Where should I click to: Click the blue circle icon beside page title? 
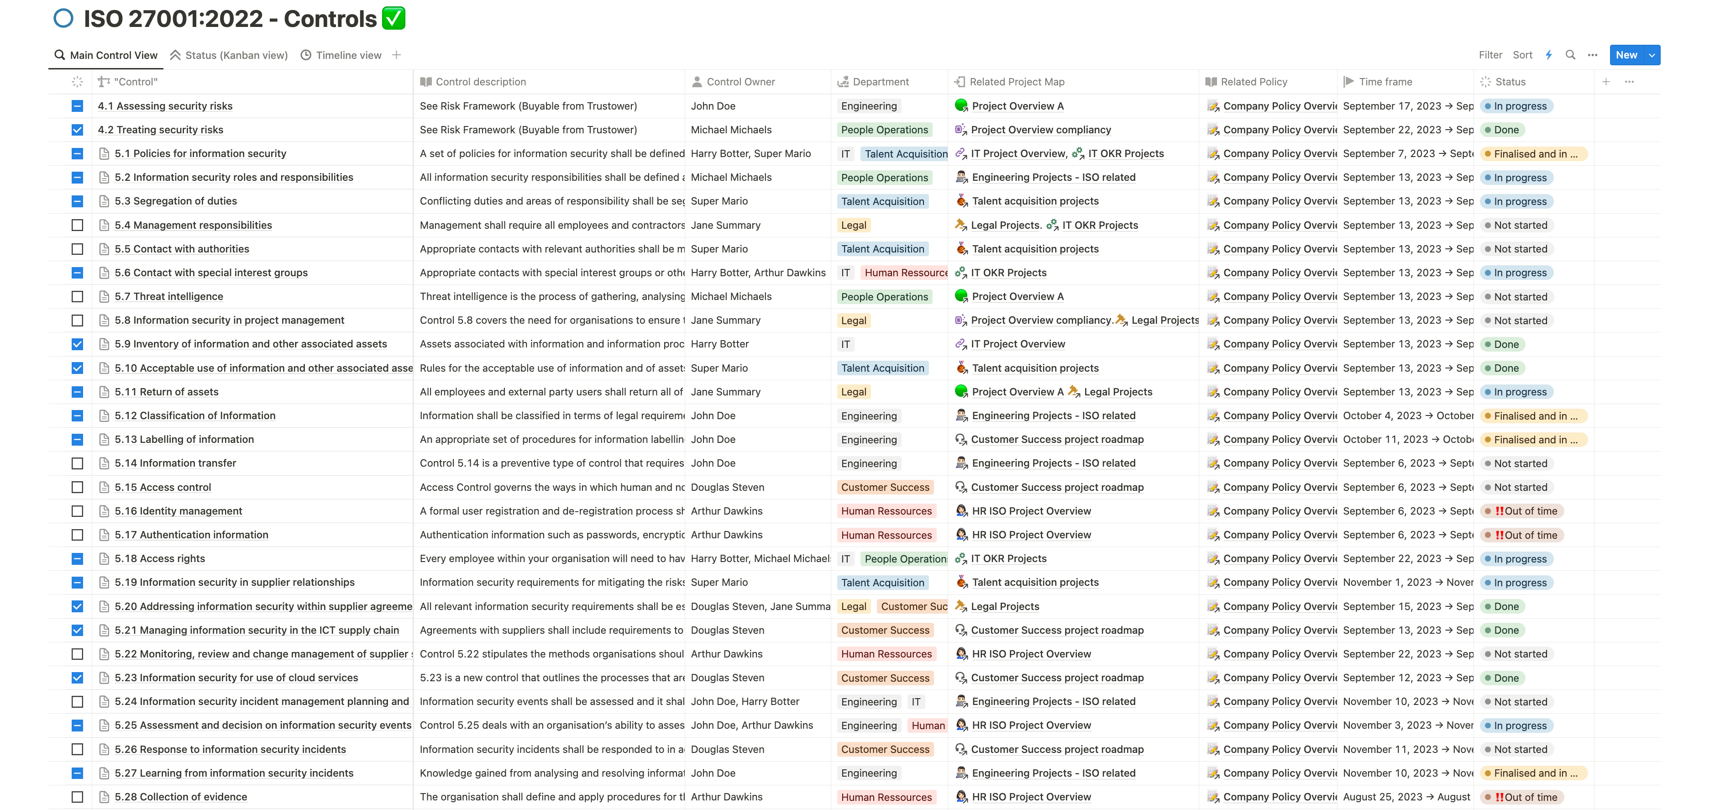(x=64, y=19)
